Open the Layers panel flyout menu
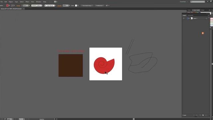Image resolution: width=213 pixels, height=120 pixels. (209, 15)
